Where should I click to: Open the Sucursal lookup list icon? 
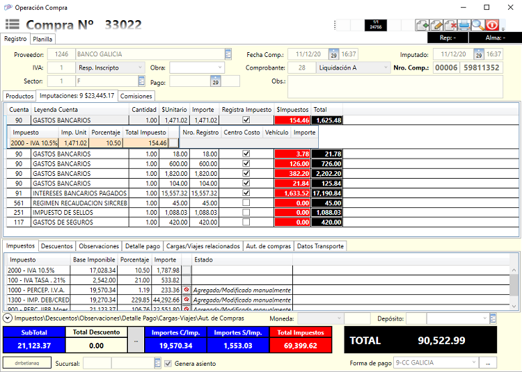click(158, 363)
